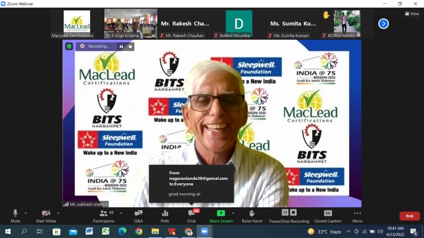Open Closed Caption settings

pos(328,216)
